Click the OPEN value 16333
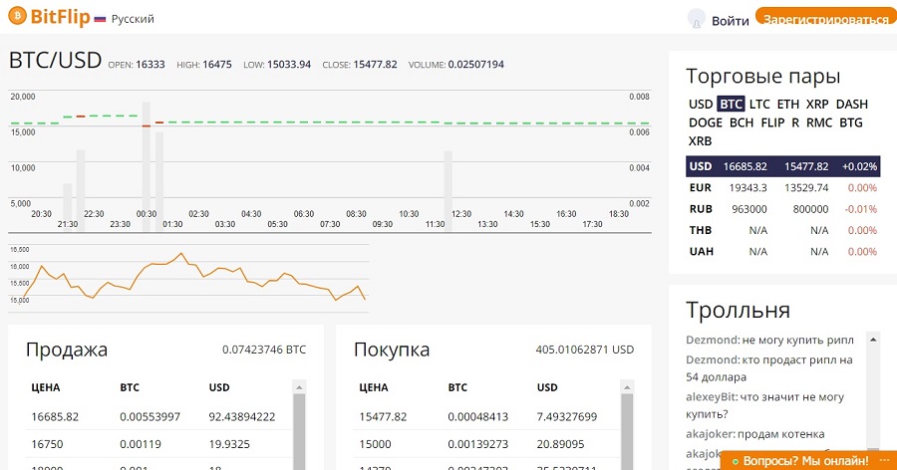This screenshot has height=470, width=897. click(x=149, y=65)
